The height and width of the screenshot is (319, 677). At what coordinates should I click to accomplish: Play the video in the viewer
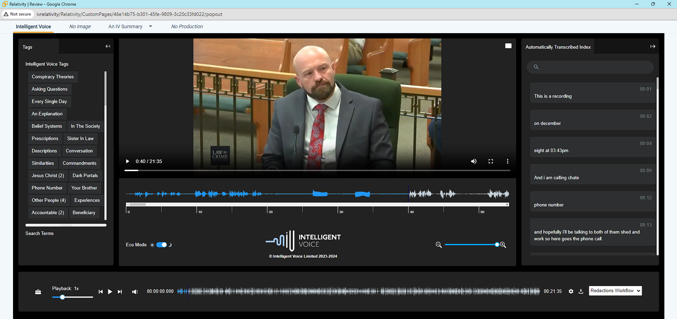[x=128, y=161]
